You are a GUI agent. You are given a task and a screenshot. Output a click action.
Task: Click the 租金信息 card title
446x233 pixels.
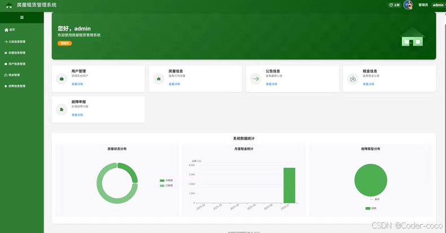[370, 71]
